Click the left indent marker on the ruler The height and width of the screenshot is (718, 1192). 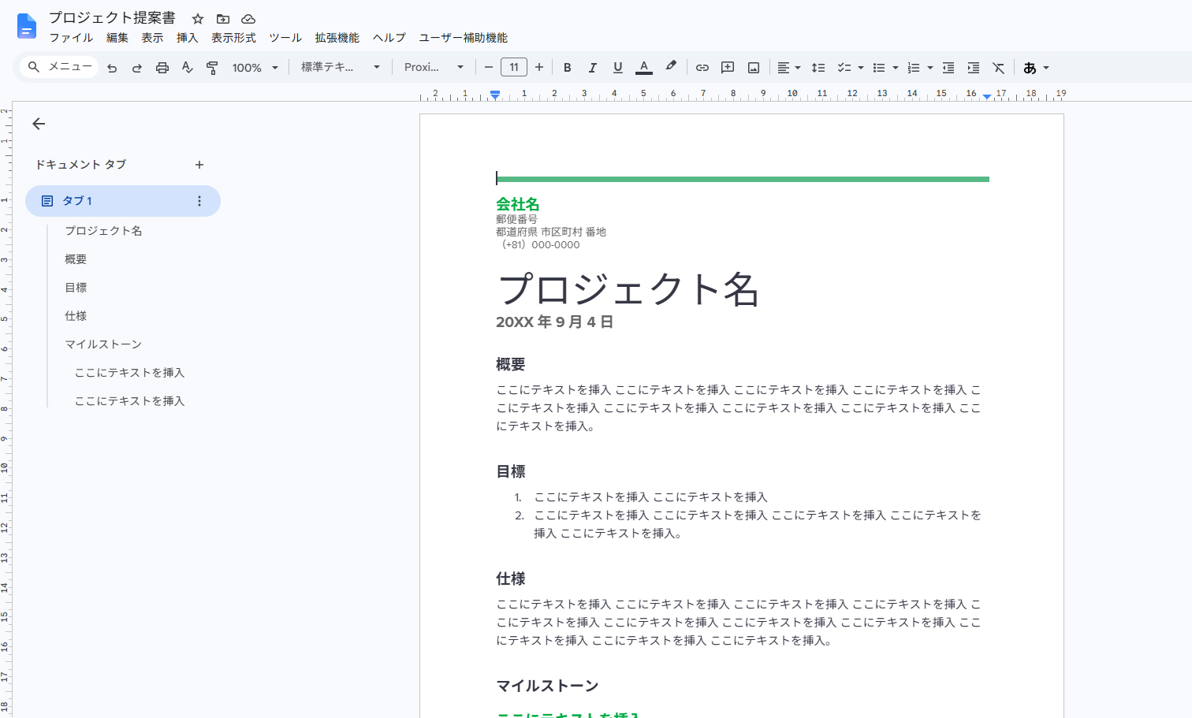(x=494, y=95)
